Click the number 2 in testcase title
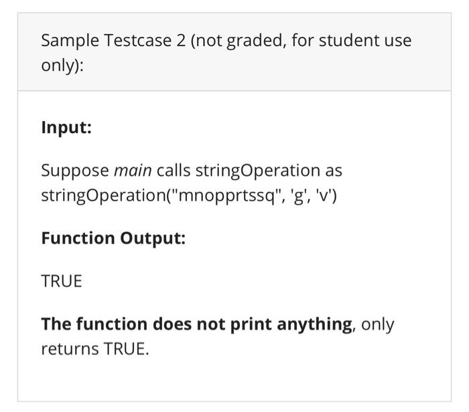 tap(181, 41)
